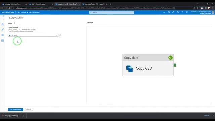Viewport: 215px width, 121px height.
Task: Open the switch Data Factory icon in header
Action: (x=169, y=12)
